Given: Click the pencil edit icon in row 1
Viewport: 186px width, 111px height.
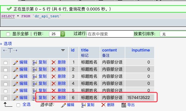Looking at the screenshot, I should [15, 62].
